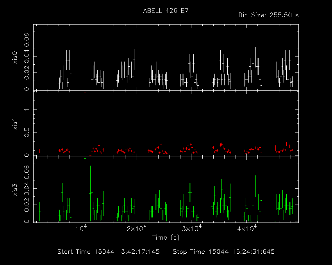Click the 0.06 tick label on xis0 axis

point(27,40)
